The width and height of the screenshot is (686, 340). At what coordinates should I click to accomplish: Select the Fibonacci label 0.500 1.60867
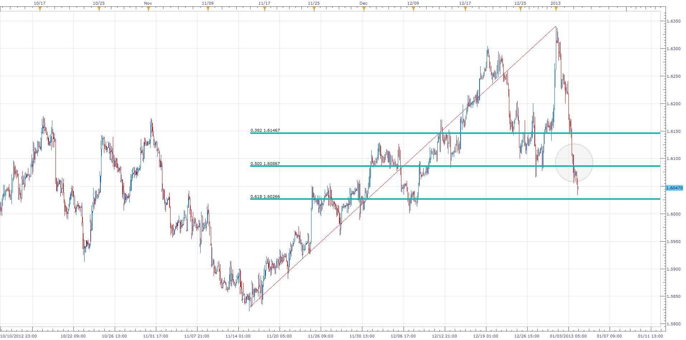(x=265, y=164)
